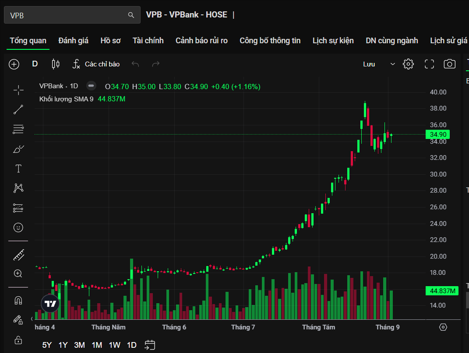This screenshot has width=469, height=353.
Task: Select the 1D date range
Action: 132,345
